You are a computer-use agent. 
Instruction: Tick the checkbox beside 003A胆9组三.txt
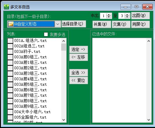[10, 106]
